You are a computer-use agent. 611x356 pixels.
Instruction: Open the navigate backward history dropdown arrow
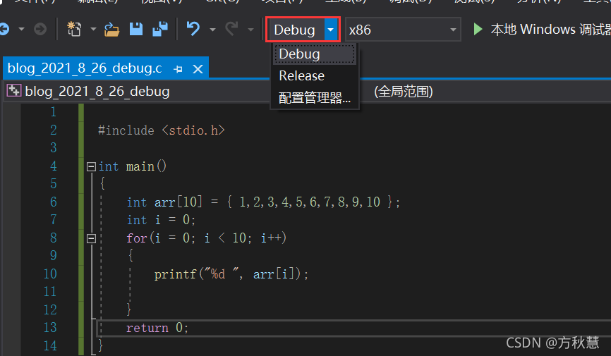point(21,29)
